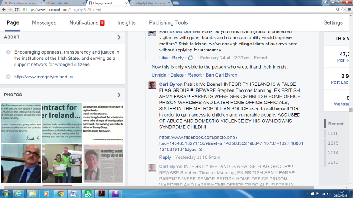353x198 pixels.
Task: Switch to Integrity Ireland homepage Google tab
Action: tap(150, 3)
